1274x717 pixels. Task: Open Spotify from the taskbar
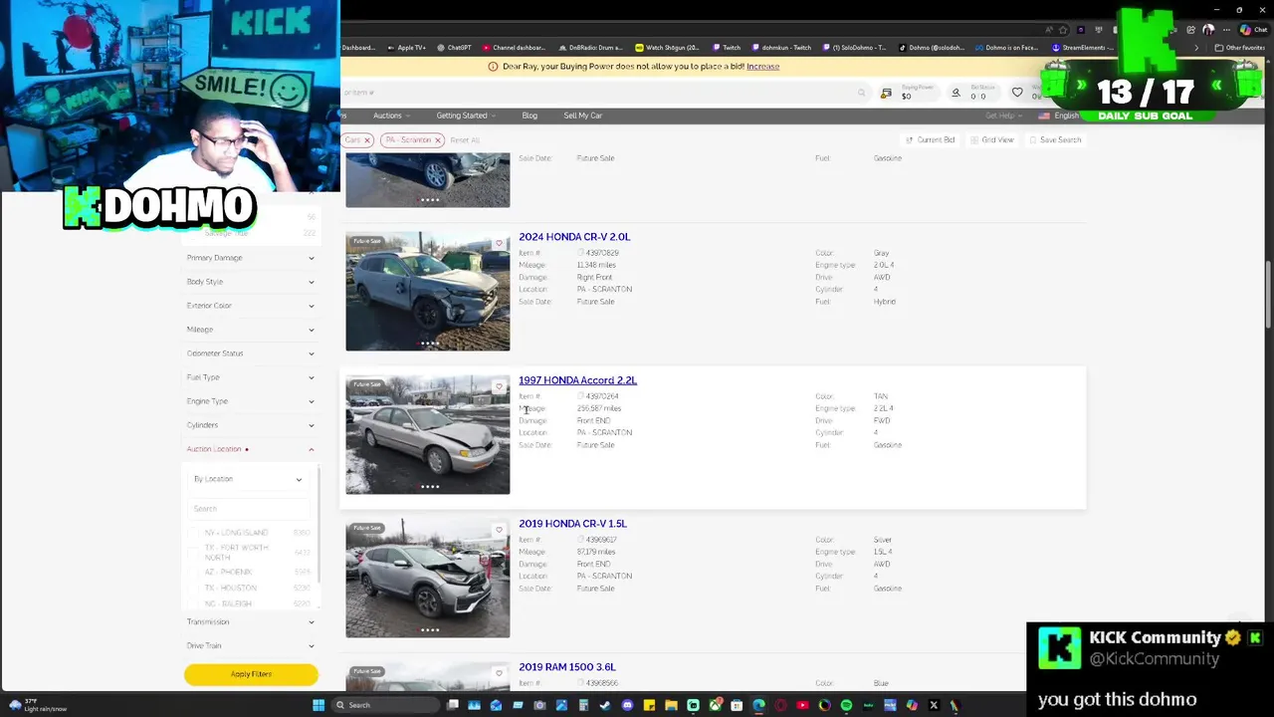pyautogui.click(x=846, y=705)
